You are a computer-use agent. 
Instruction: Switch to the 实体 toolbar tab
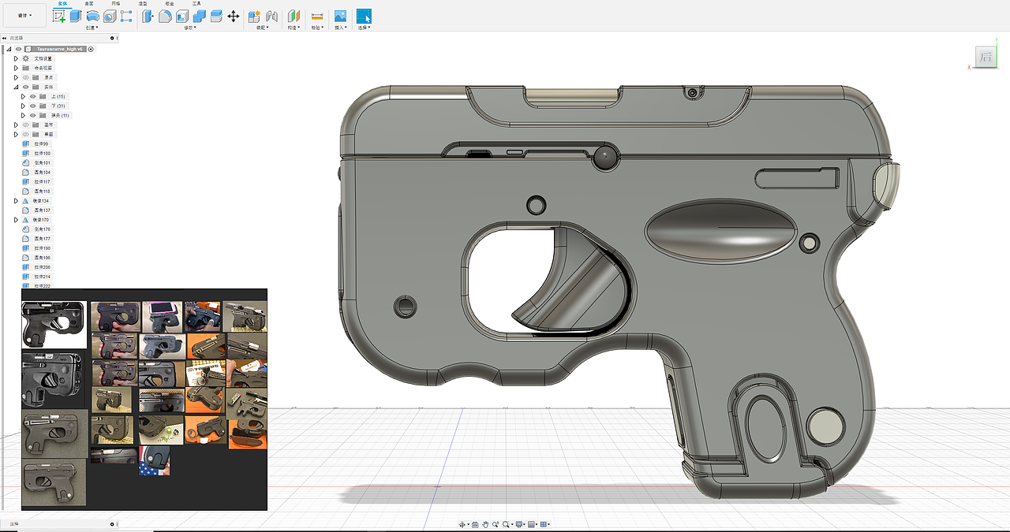point(62,3)
